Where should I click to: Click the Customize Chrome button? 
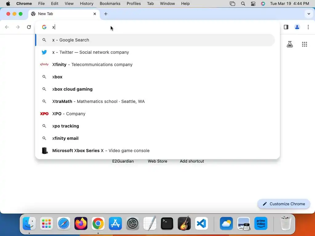pyautogui.click(x=284, y=204)
